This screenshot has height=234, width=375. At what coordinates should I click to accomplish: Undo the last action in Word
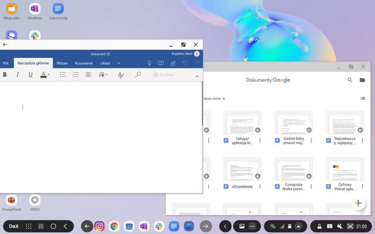point(185,63)
